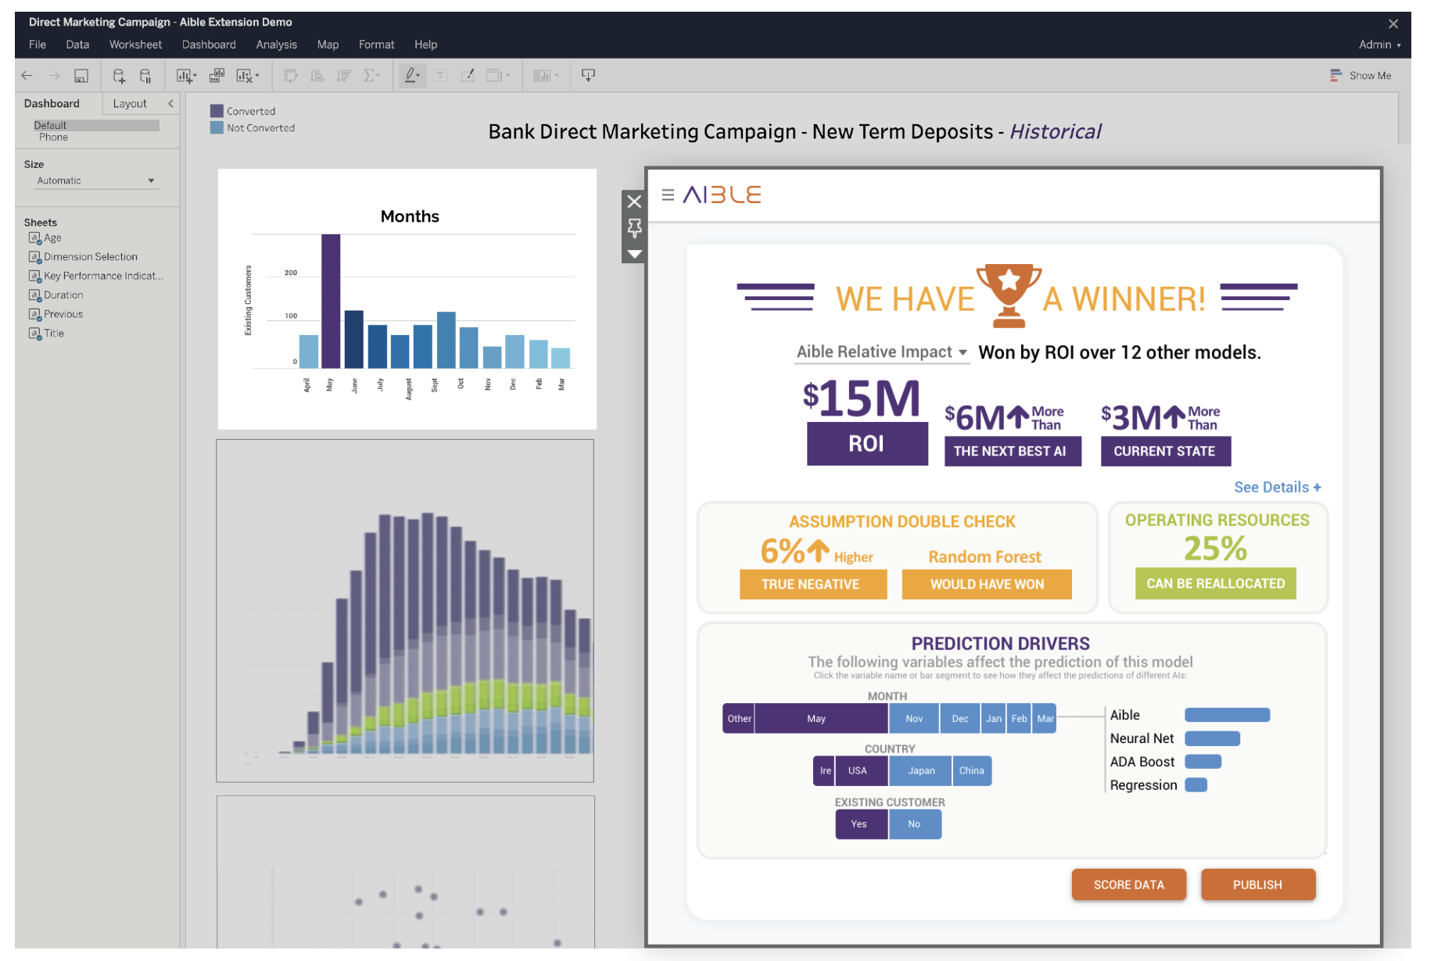
Task: Click the X icon beside Aible extension
Action: point(634,202)
